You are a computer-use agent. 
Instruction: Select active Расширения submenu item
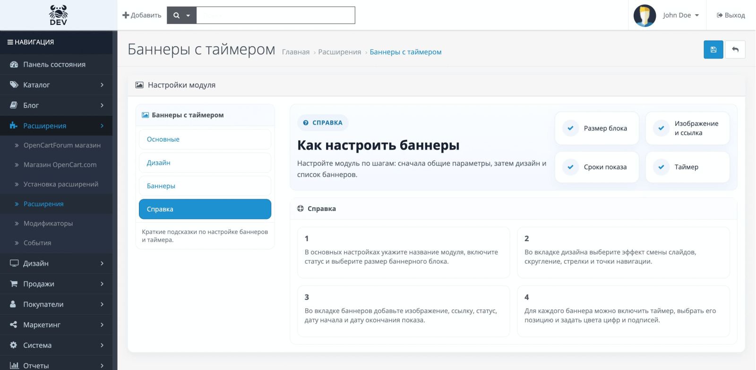(x=43, y=204)
